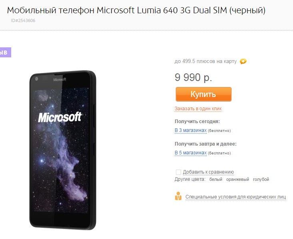This screenshot has height=239, width=293.
Task: Click the orange Купить button
Action: click(x=203, y=94)
